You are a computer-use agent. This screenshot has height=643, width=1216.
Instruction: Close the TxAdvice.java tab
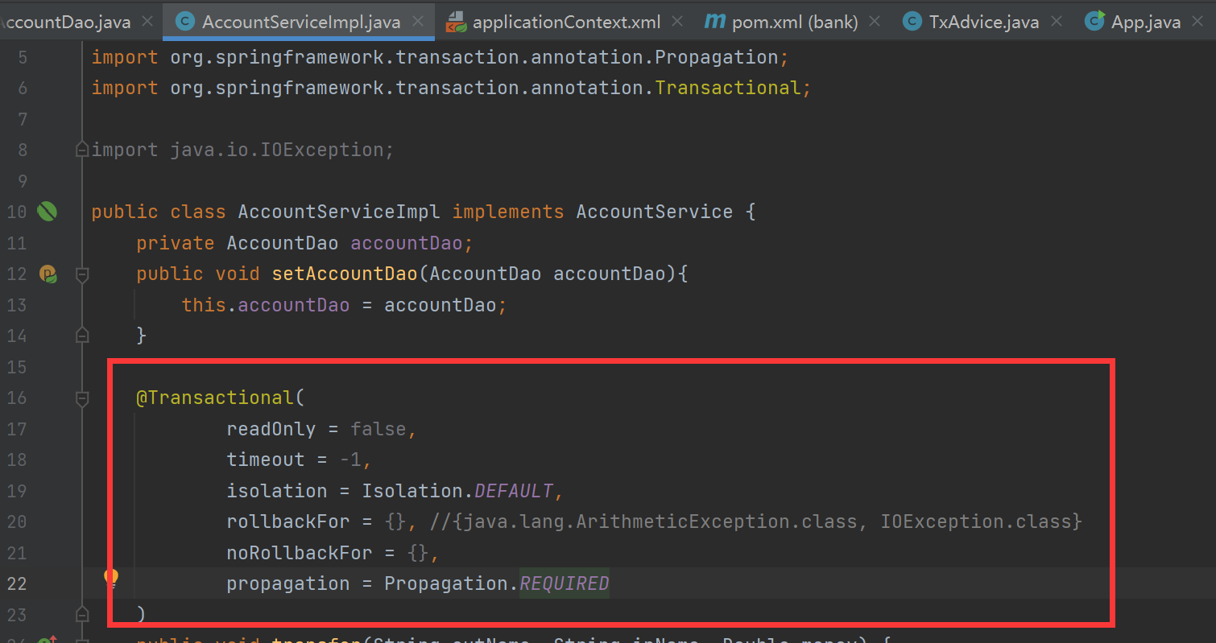(1057, 22)
